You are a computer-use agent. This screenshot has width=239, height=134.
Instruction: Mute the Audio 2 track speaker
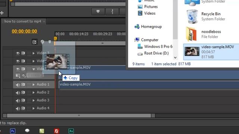(x=18, y=93)
